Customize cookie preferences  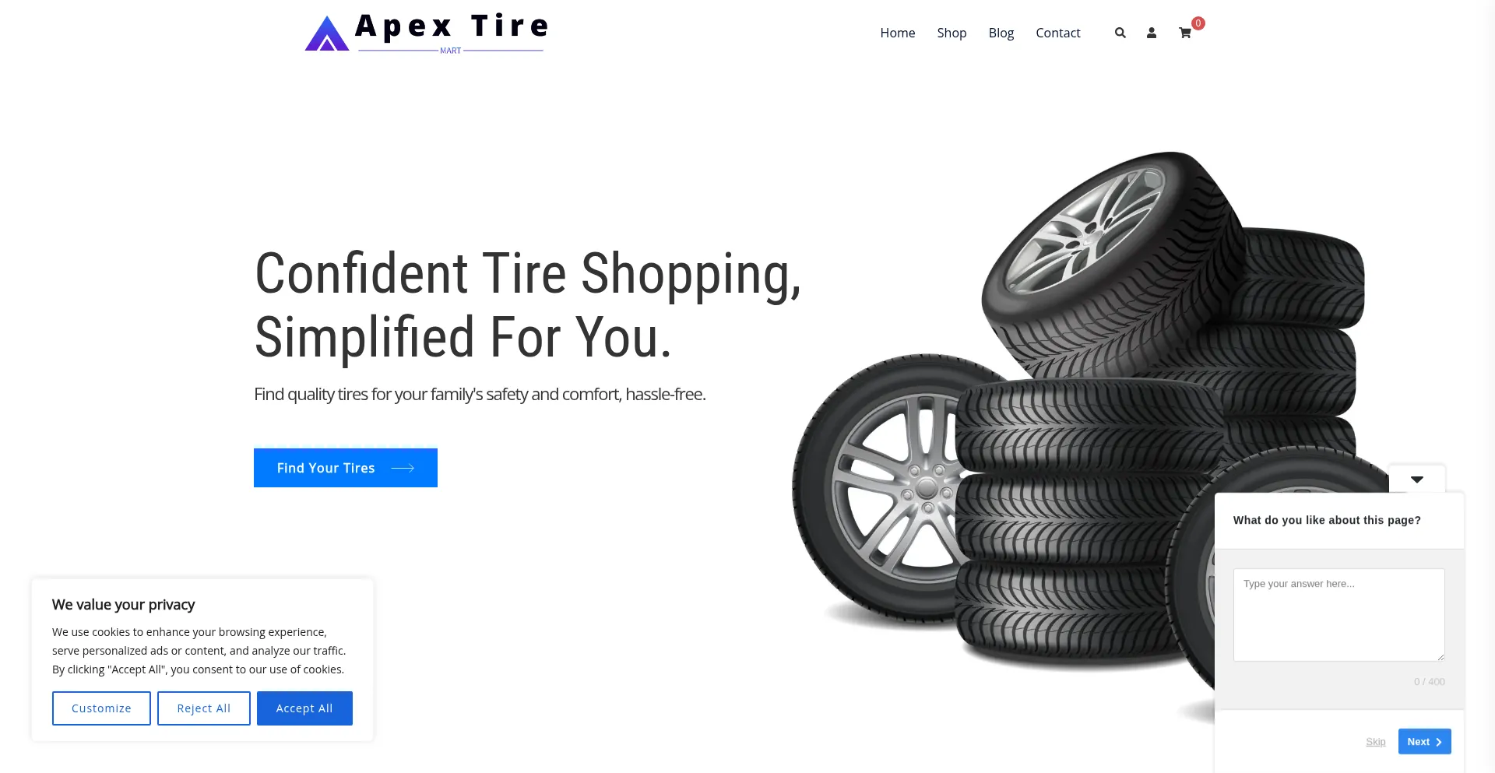(x=101, y=708)
